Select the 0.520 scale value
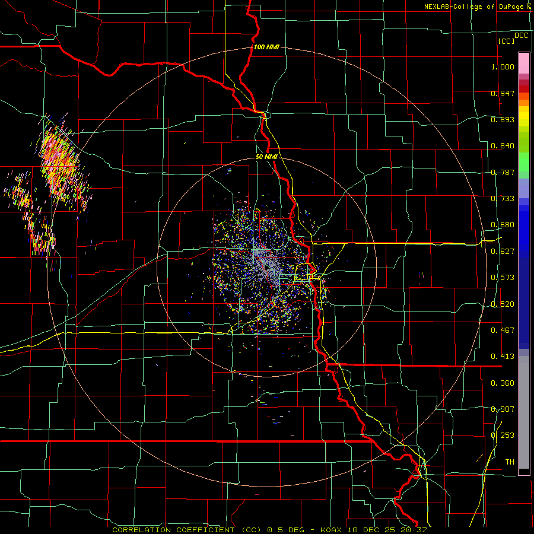Screen dimensions: 534x534 (x=503, y=304)
